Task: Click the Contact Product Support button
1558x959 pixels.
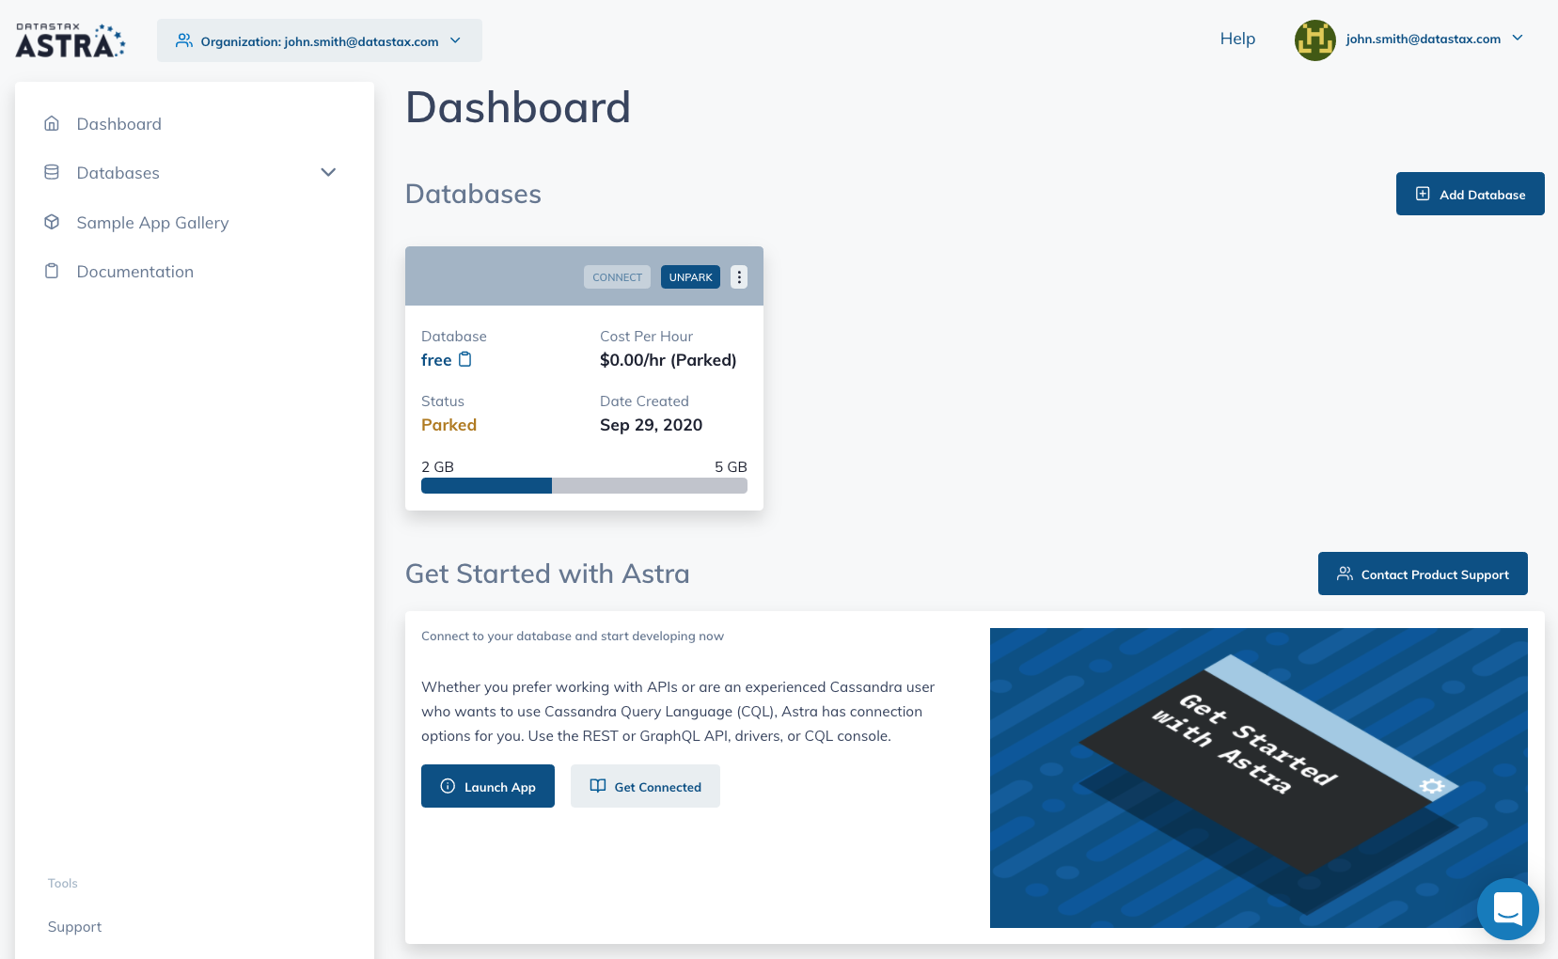Action: [1423, 574]
